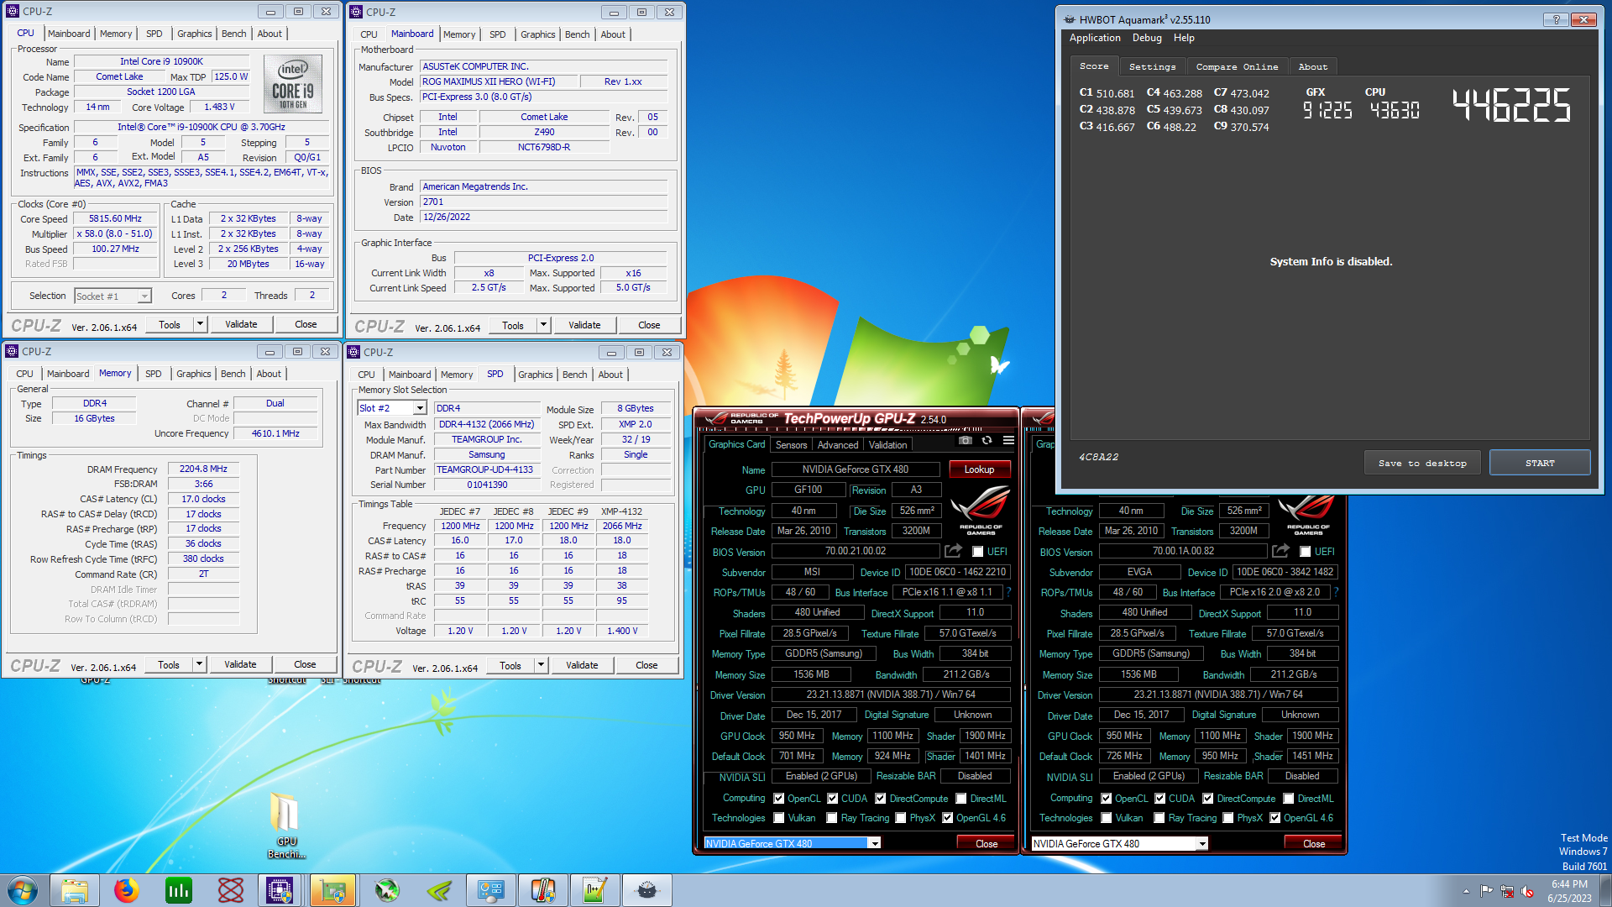The height and width of the screenshot is (907, 1612).
Task: Open the Aquamark Settings tab
Action: [x=1152, y=66]
